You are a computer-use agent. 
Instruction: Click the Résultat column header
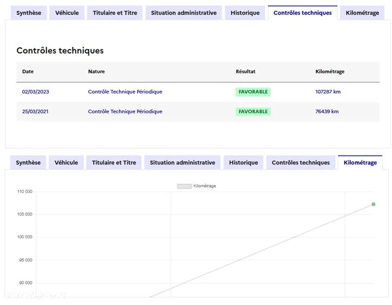pyautogui.click(x=245, y=72)
